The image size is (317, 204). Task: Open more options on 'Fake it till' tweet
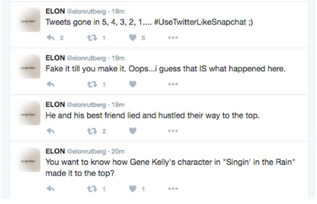[173, 84]
